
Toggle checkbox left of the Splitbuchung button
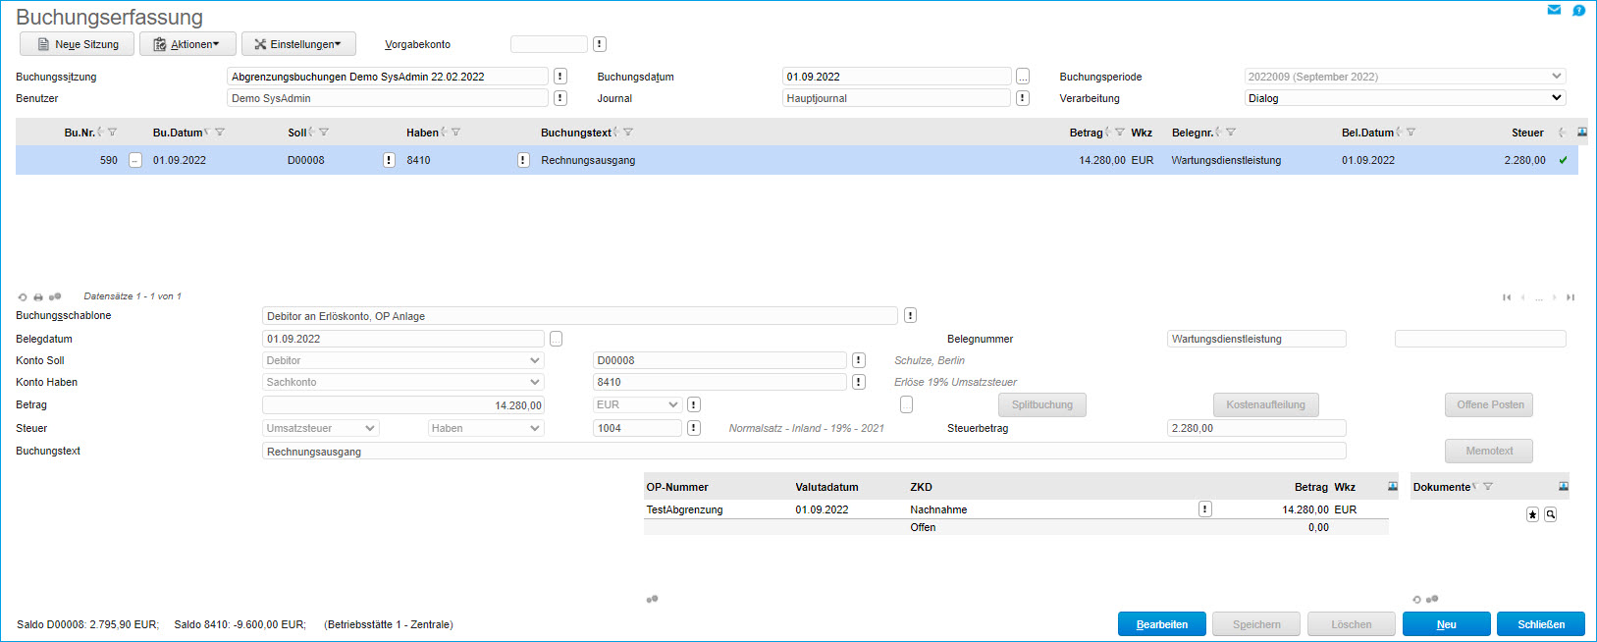coord(906,404)
